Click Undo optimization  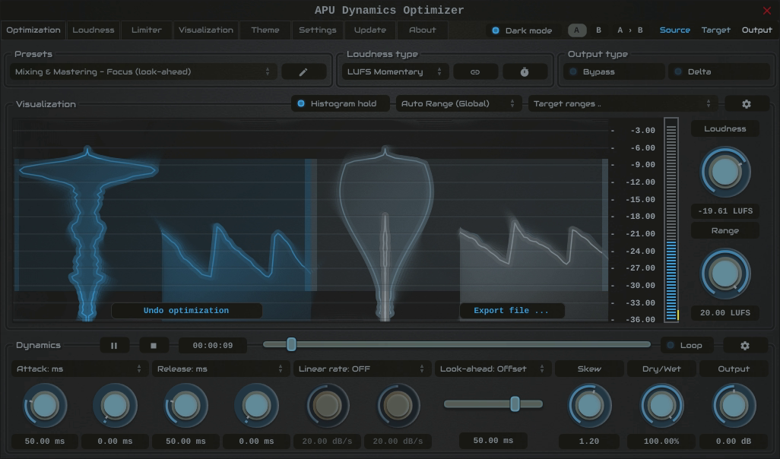pos(186,311)
